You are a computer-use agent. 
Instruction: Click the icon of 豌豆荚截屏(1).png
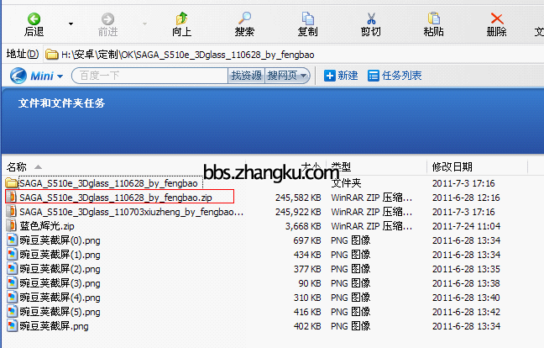pyautogui.click(x=12, y=254)
